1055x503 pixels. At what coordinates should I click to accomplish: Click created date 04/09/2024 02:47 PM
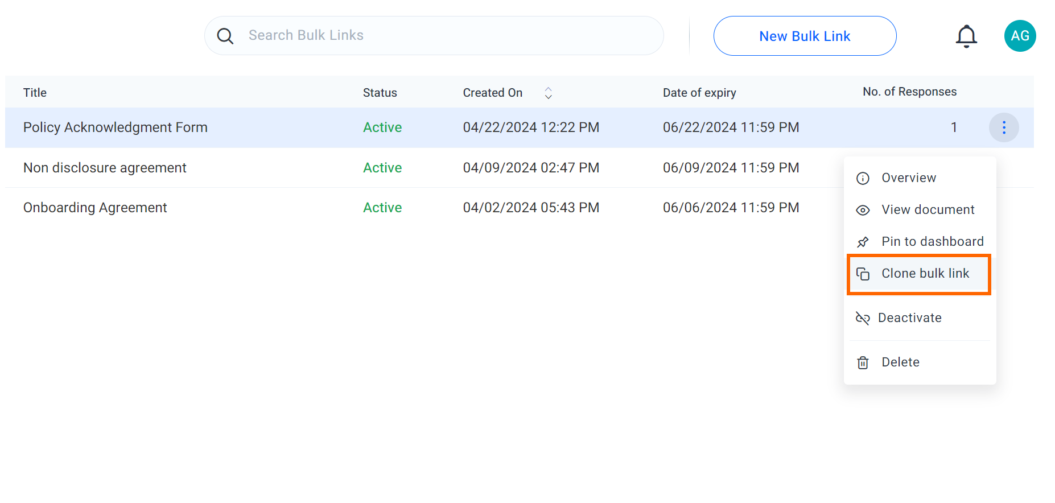point(531,168)
